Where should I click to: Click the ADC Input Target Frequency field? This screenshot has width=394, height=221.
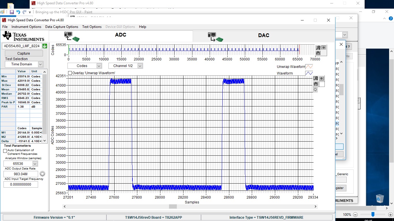tap(21, 184)
